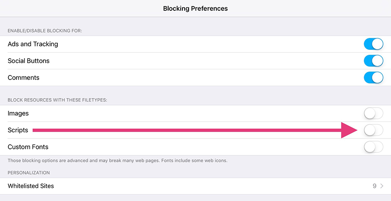Image resolution: width=391 pixels, height=201 pixels.
Task: Click the Blocking Preferences title
Action: 195,8
